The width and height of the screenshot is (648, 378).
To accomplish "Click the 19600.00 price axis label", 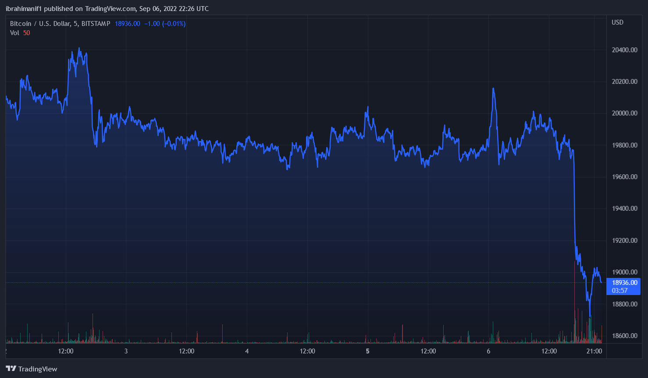I will 624,177.
